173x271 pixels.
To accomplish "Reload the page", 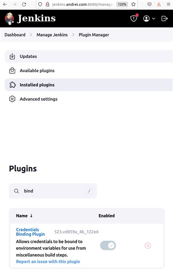I will 24,4.
